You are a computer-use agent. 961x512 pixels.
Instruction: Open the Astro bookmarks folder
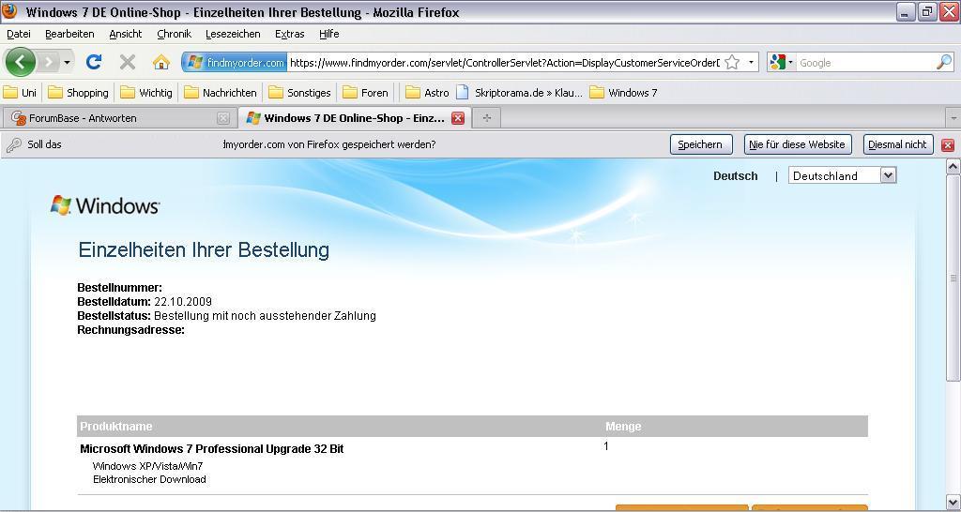427,93
